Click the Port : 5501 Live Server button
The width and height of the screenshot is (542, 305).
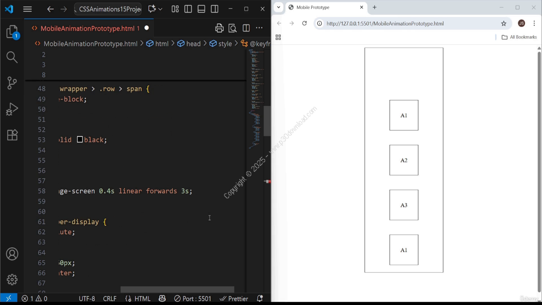pos(193,299)
